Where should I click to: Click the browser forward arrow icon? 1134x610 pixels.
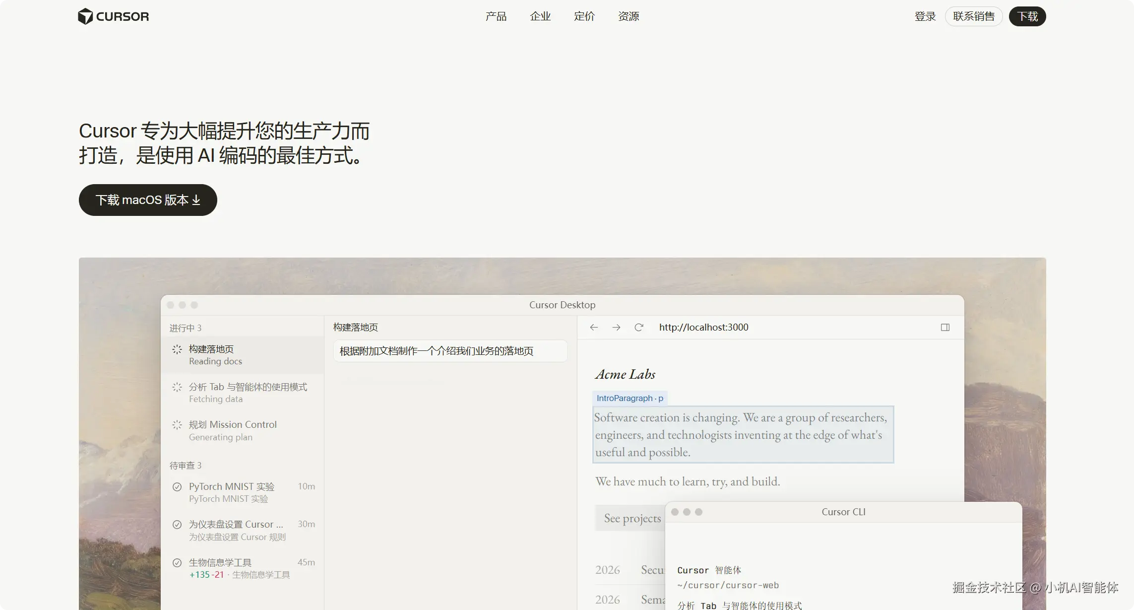[x=616, y=328]
